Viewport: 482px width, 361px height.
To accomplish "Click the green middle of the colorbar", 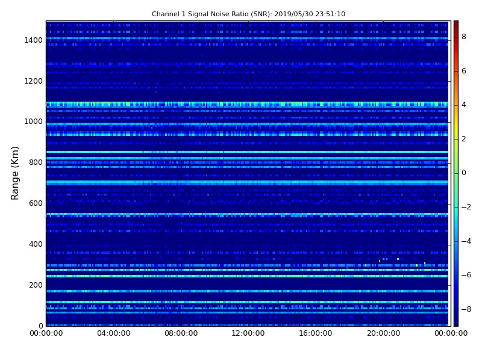I will (x=456, y=173).
